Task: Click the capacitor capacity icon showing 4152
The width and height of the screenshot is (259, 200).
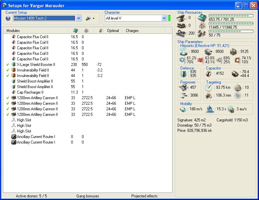Action: click(209, 74)
